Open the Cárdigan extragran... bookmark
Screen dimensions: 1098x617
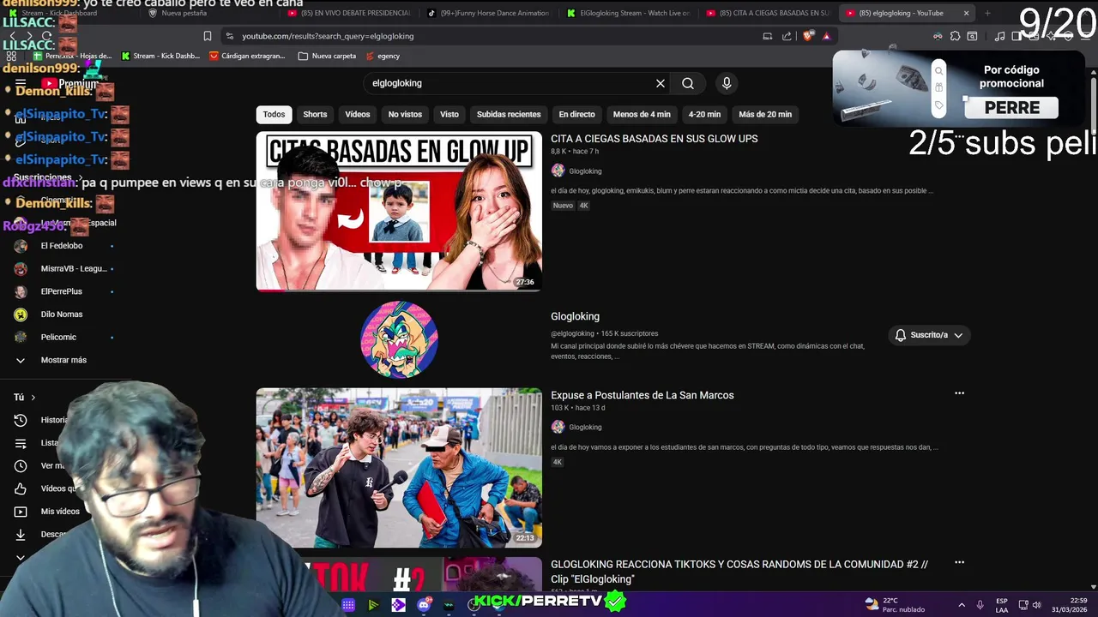pyautogui.click(x=247, y=56)
